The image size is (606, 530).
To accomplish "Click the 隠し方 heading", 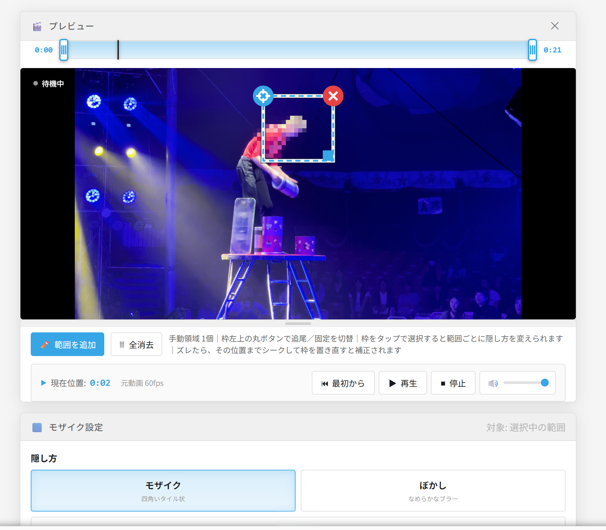I will [44, 458].
